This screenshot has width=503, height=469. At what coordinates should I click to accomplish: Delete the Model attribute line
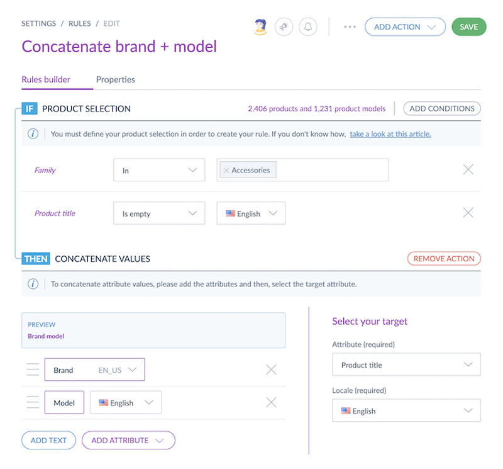(x=271, y=402)
